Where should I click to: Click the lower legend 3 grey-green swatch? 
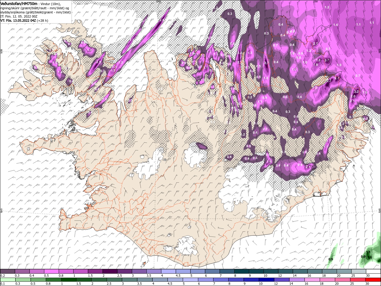point(129,280)
